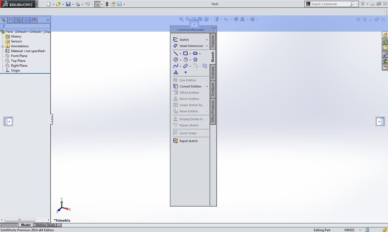Toggle Rapid Sketch mode
The height and width of the screenshot is (232, 388).
click(x=185, y=141)
